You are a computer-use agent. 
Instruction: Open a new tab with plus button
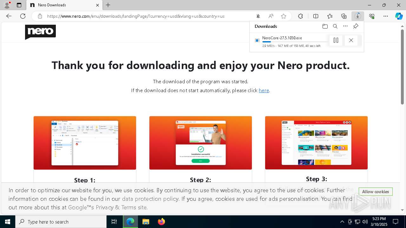pyautogui.click(x=108, y=5)
